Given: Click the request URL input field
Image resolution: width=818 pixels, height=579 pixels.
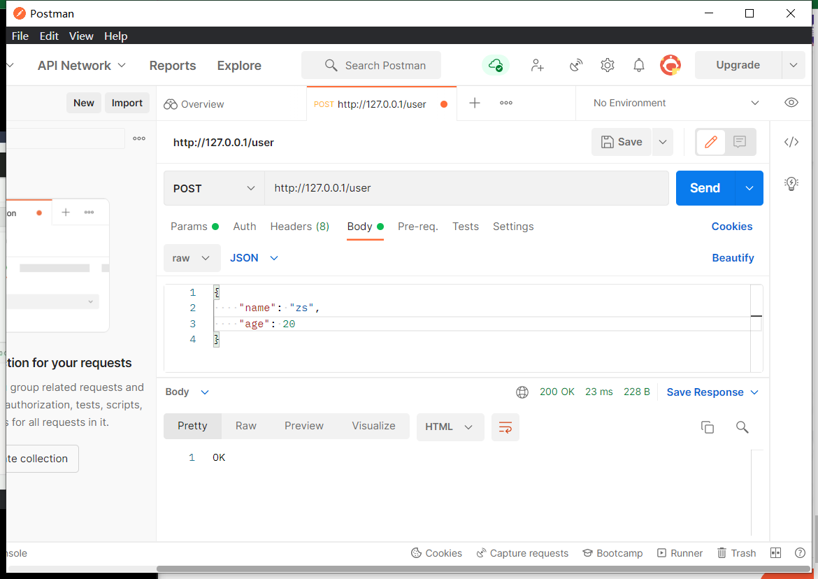Looking at the screenshot, I should pyautogui.click(x=466, y=188).
